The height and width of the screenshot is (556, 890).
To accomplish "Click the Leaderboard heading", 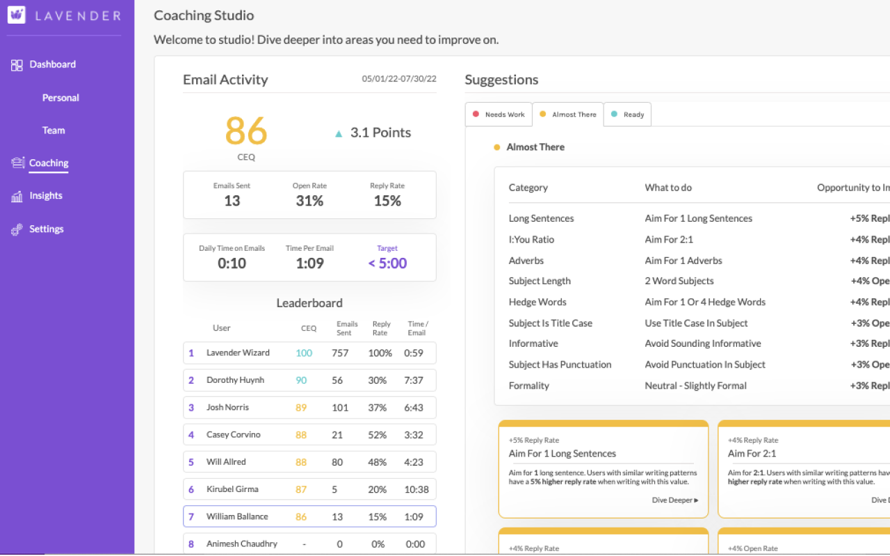I will 309,303.
